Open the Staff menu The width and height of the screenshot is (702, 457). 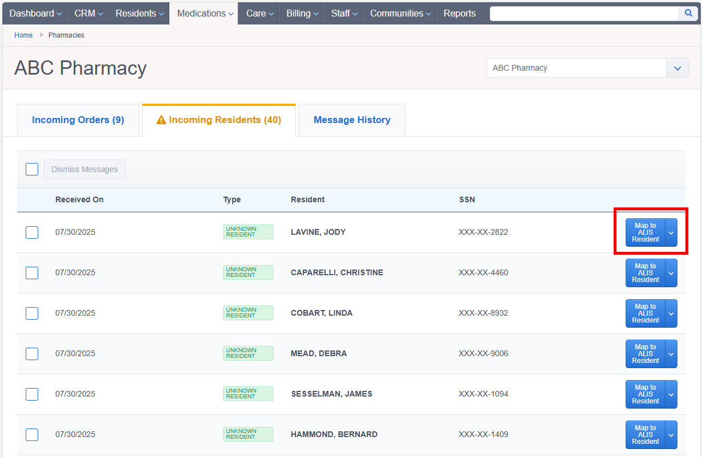pos(344,13)
